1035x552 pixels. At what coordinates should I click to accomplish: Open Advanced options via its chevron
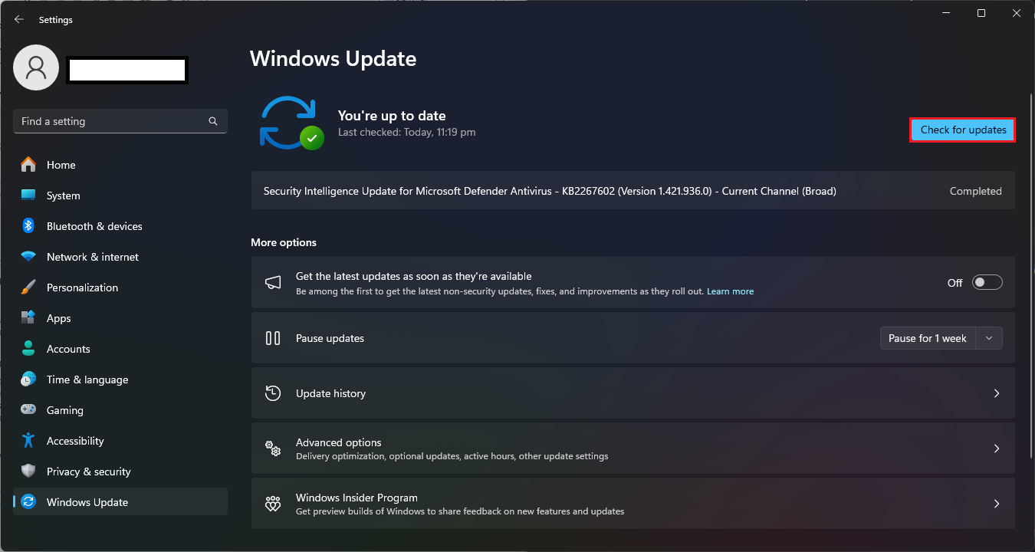coord(997,449)
